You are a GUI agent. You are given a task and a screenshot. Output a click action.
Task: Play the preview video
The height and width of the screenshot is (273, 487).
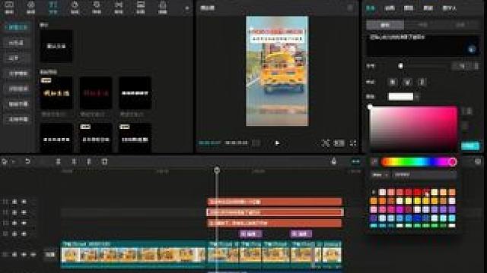[x=277, y=143]
